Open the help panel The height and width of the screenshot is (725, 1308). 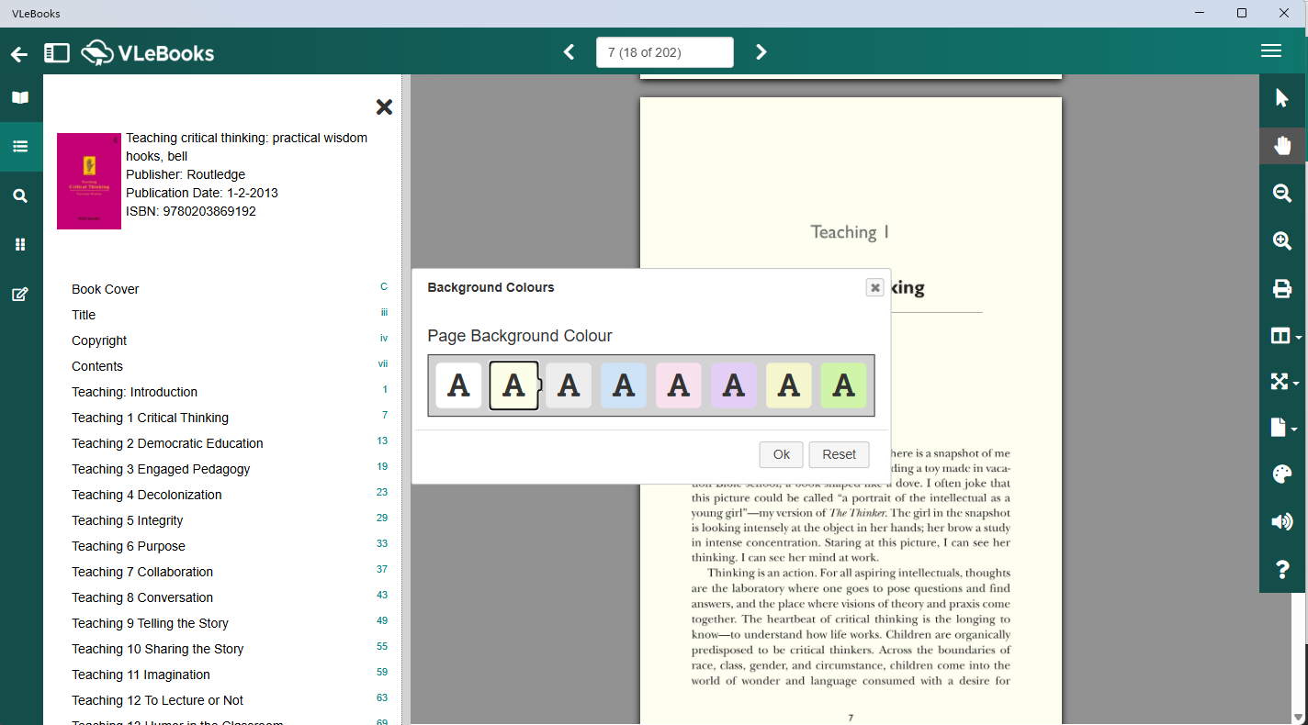pos(1282,569)
